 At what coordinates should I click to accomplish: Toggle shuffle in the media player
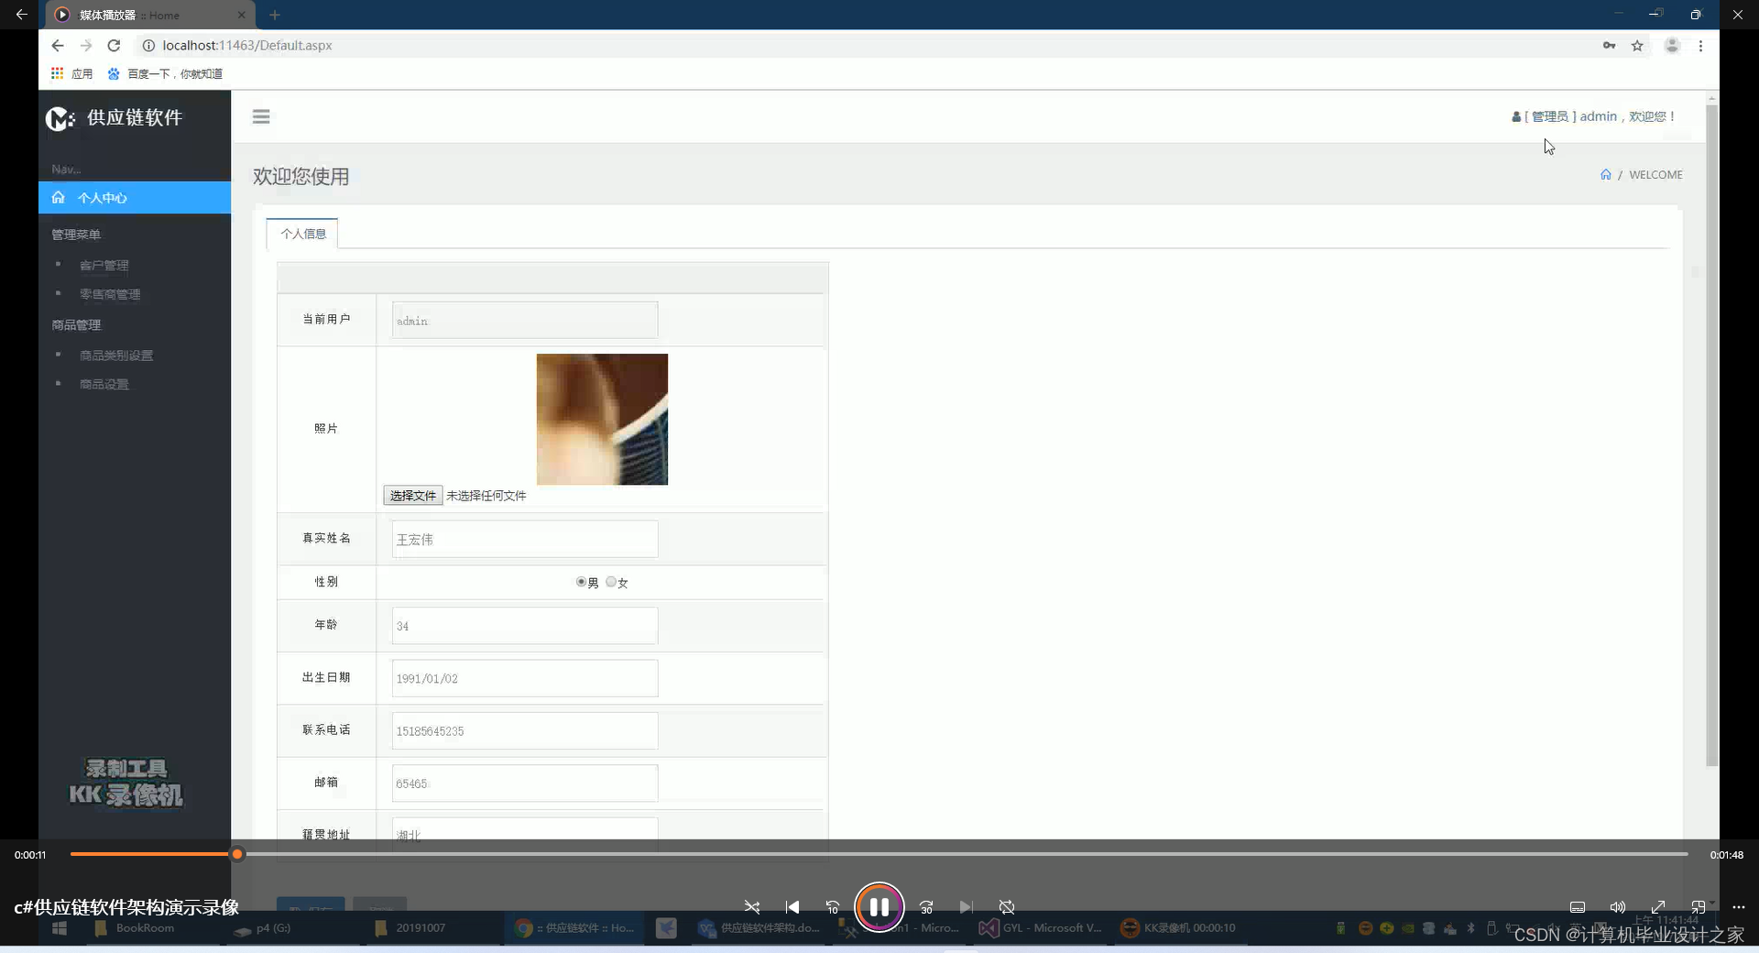pos(752,907)
